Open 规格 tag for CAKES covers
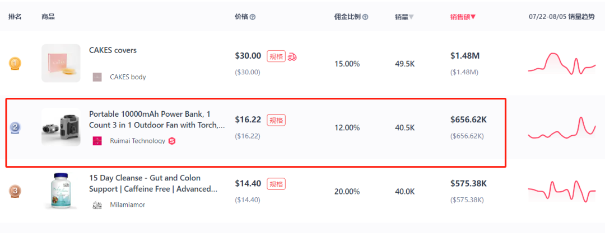The height and width of the screenshot is (233, 605). pos(276,56)
